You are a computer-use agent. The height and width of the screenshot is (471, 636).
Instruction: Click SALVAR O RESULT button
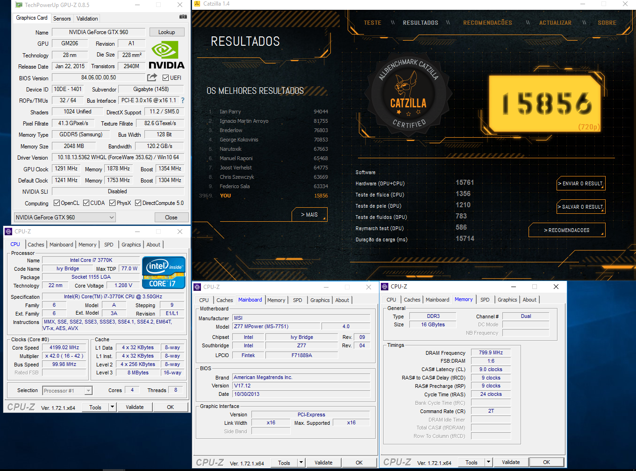click(x=581, y=207)
